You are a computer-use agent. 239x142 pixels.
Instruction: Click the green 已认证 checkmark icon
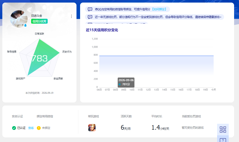(14, 128)
